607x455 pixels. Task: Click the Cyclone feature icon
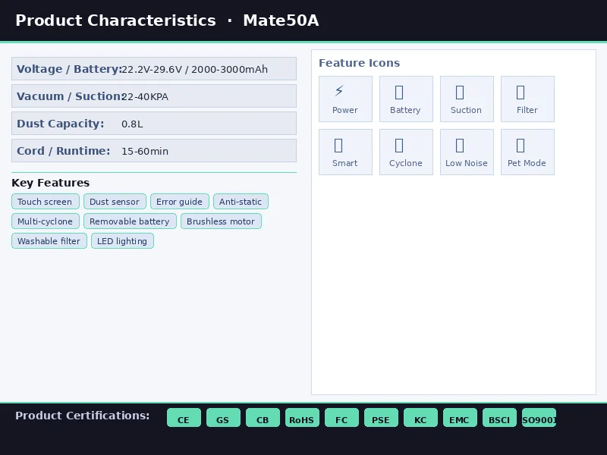406,152
